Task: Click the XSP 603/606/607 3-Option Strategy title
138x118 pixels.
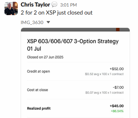Action: click(x=73, y=45)
